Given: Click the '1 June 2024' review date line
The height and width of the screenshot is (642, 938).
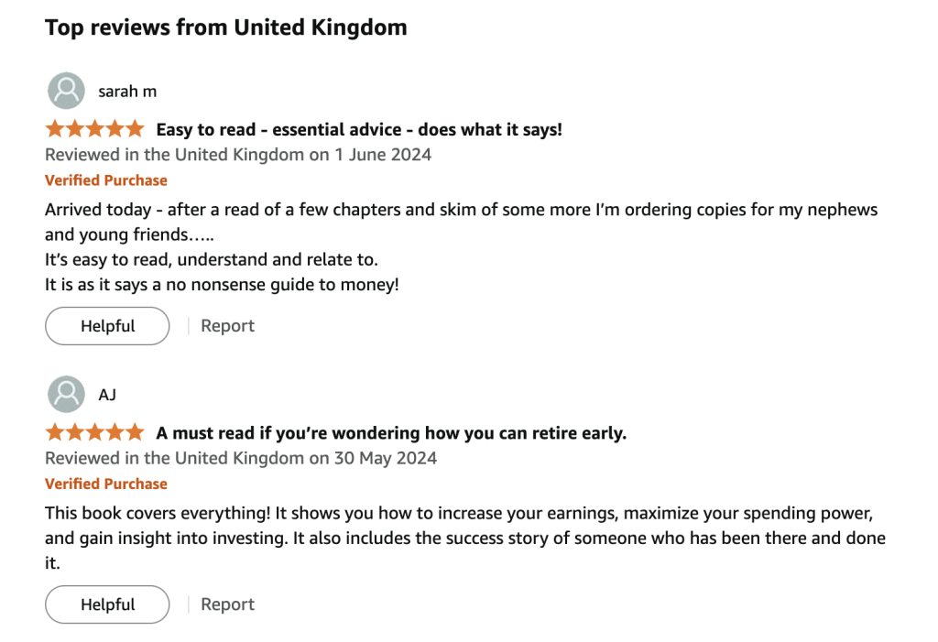Looking at the screenshot, I should [x=238, y=154].
